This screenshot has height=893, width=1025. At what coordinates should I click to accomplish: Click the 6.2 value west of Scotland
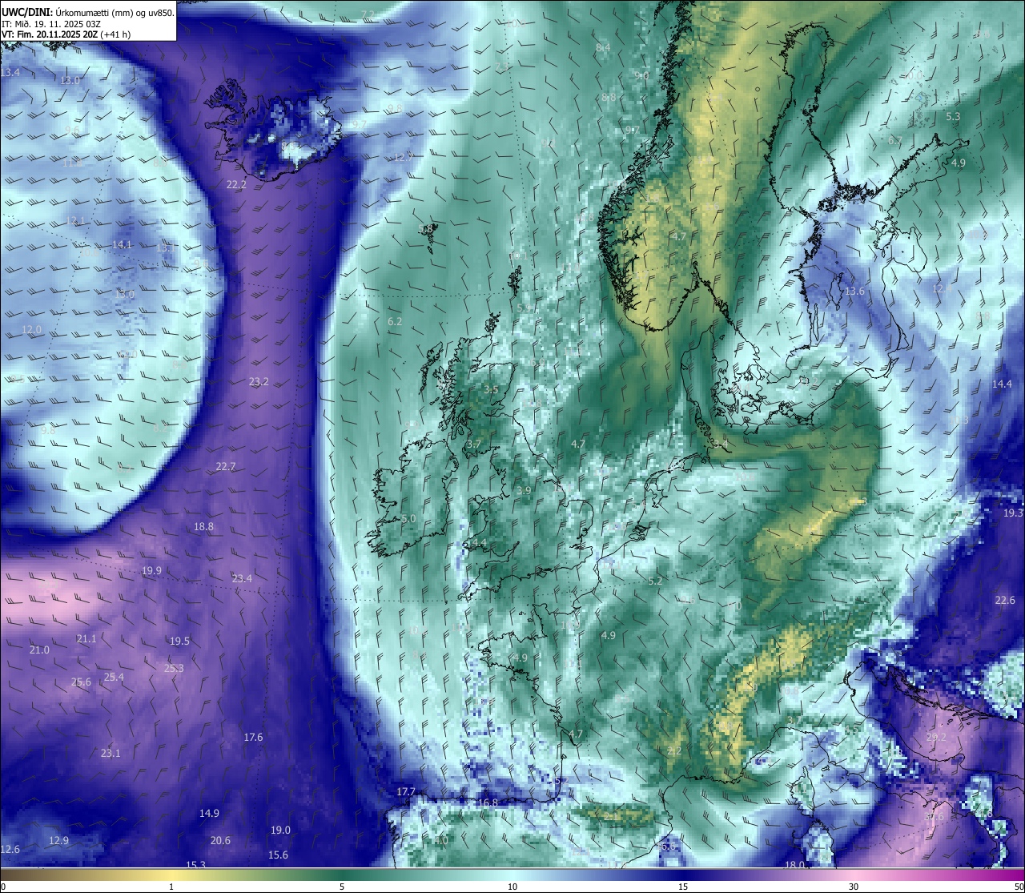pyautogui.click(x=395, y=322)
